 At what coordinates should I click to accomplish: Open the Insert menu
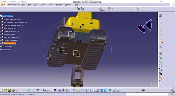point(43,5)
